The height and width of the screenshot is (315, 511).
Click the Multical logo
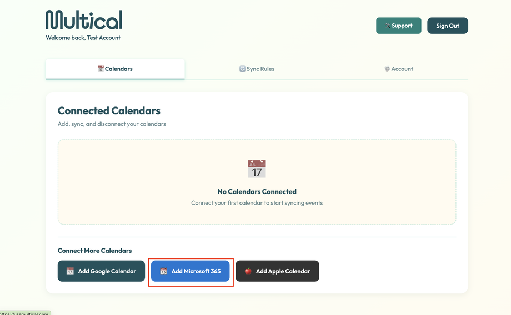[x=84, y=20]
